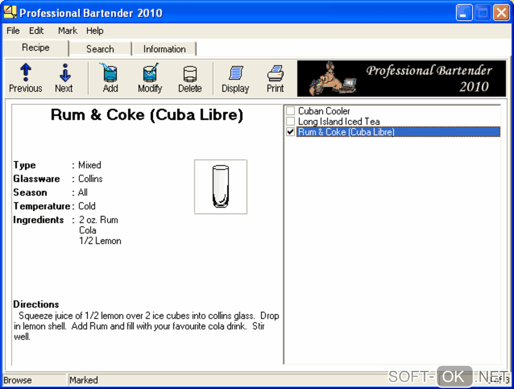Click the Type value Mixed
Viewport: 514px width, 389px height.
[90, 165]
